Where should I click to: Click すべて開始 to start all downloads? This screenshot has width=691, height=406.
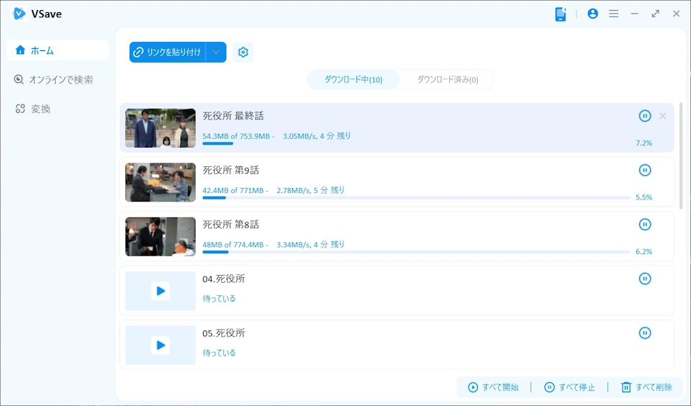[x=493, y=387]
